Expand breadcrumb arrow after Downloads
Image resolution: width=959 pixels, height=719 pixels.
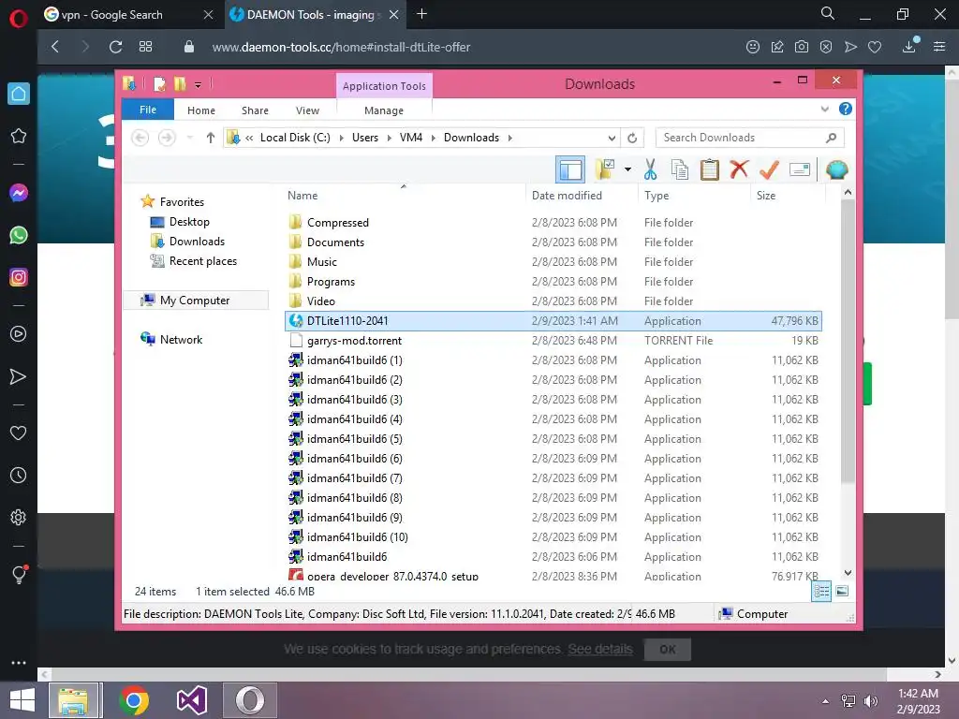point(509,138)
